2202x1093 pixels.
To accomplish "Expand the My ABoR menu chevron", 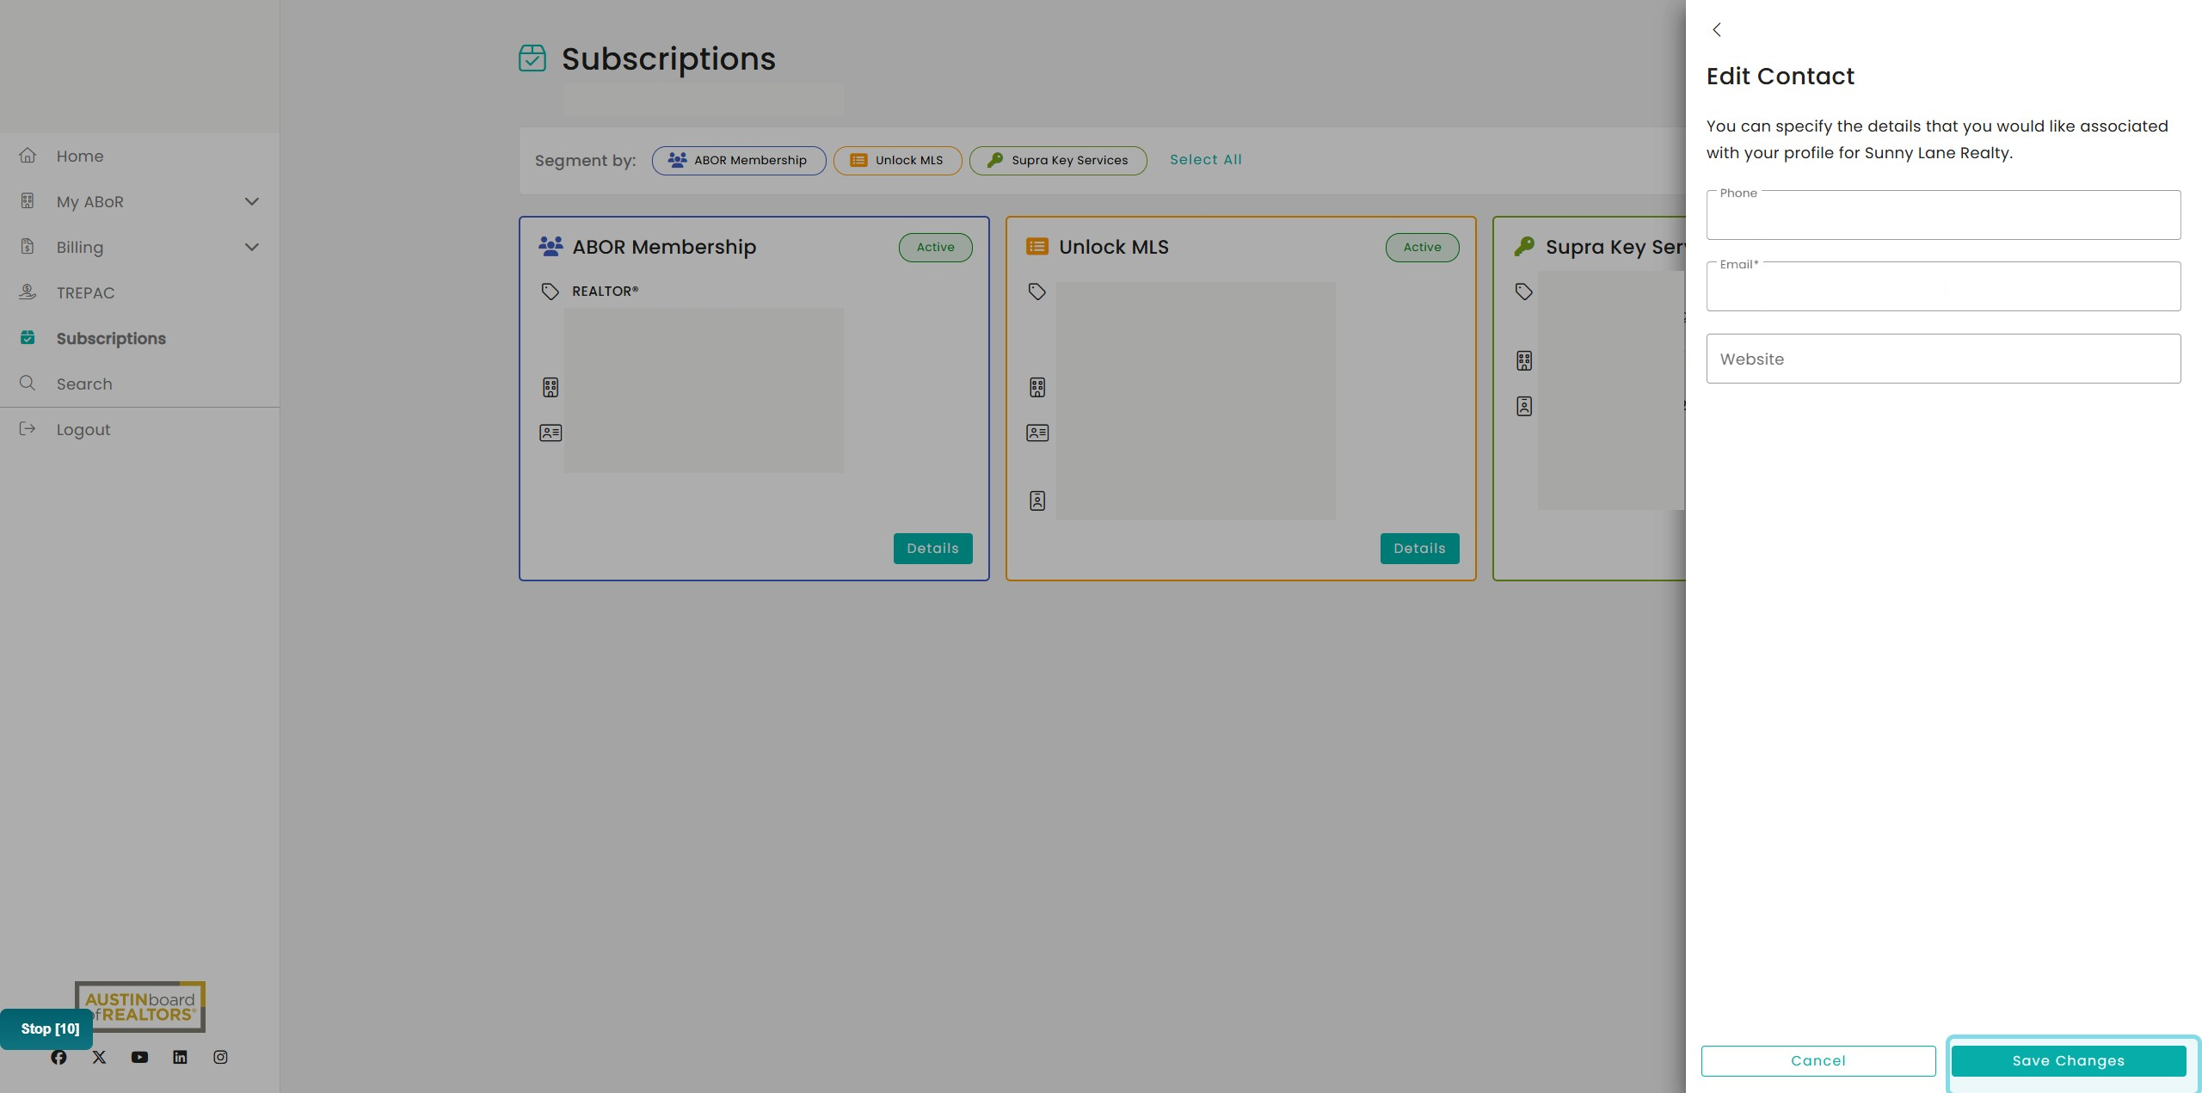I will pyautogui.click(x=252, y=202).
